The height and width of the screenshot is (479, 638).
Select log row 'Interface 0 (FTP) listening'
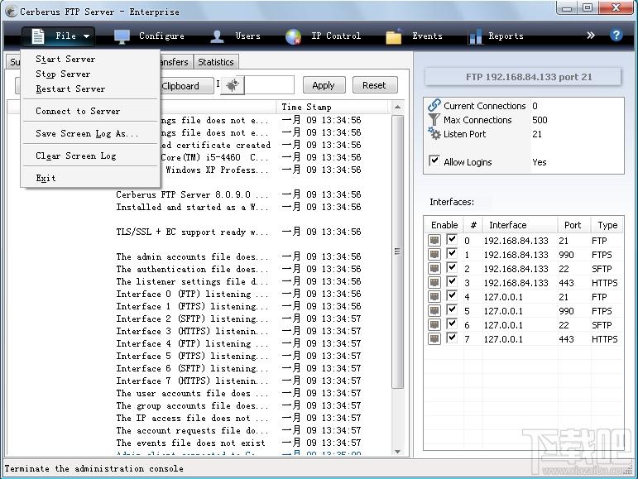point(199,294)
